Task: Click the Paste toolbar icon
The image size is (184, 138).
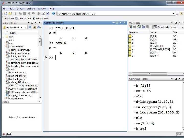Action: 25,14
